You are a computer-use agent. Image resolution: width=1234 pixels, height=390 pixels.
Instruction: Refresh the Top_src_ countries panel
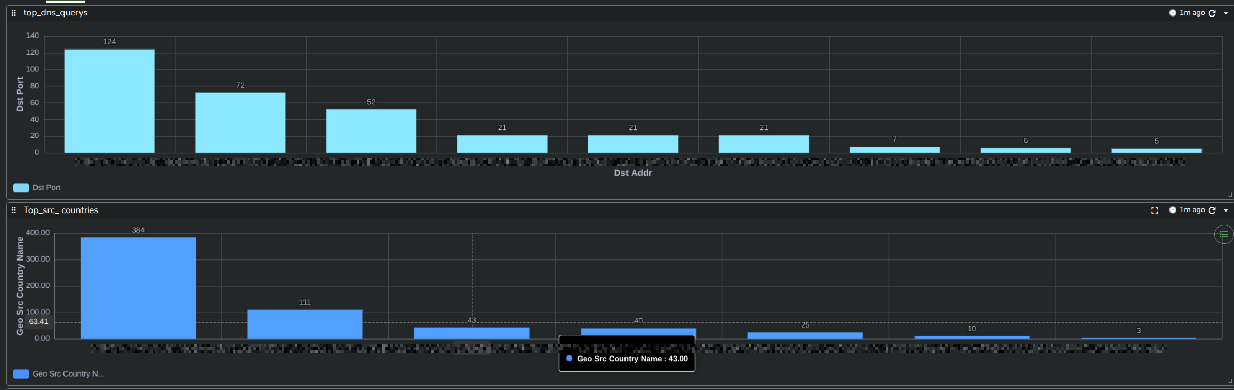1212,210
